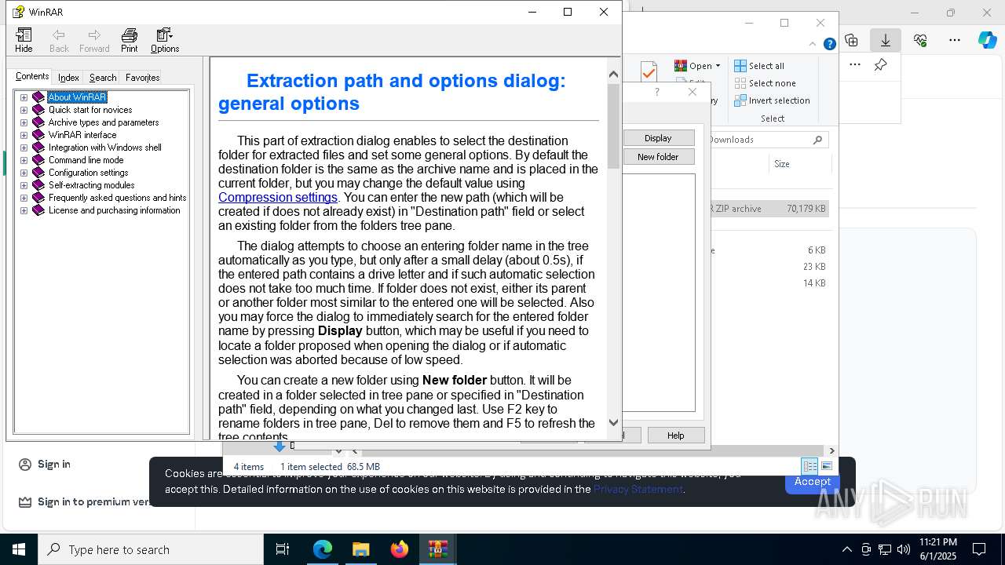This screenshot has width=1005, height=565.
Task: Click the Explorer help question mark icon
Action: click(829, 44)
